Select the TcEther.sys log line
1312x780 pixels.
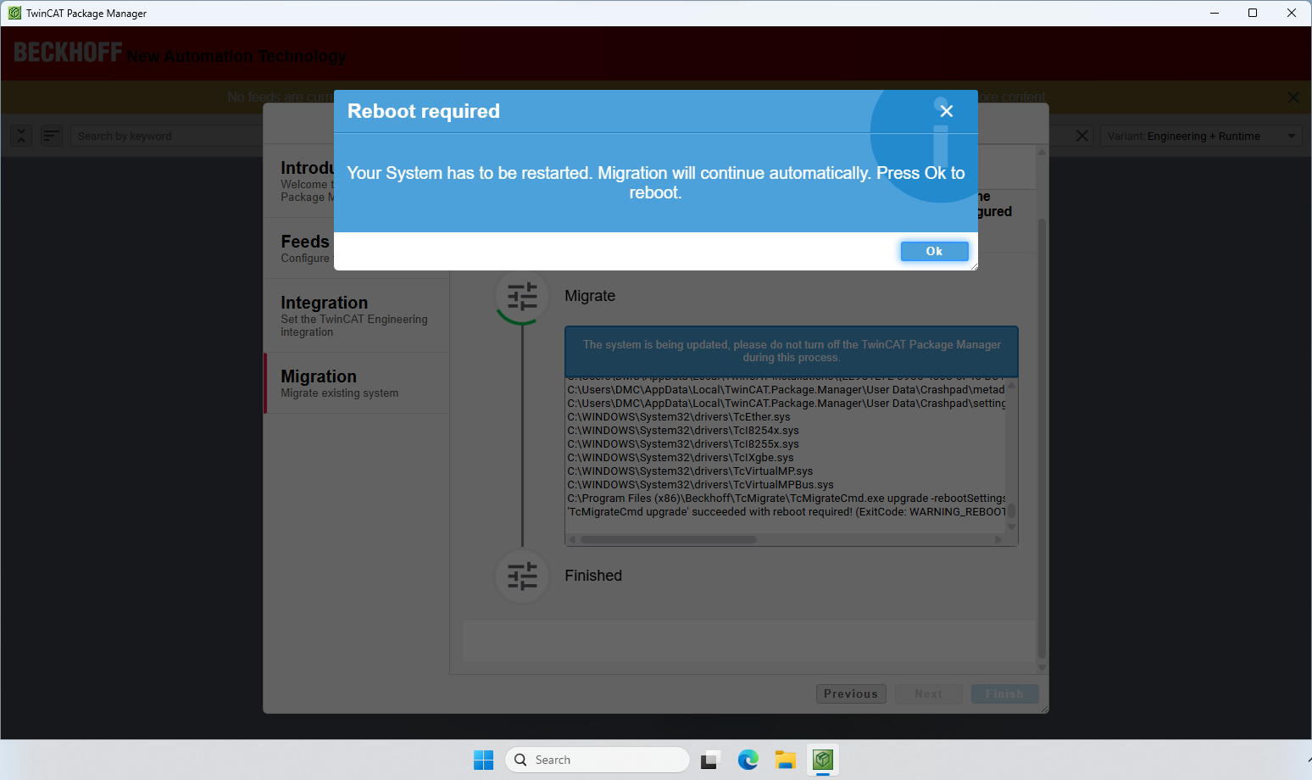(679, 417)
